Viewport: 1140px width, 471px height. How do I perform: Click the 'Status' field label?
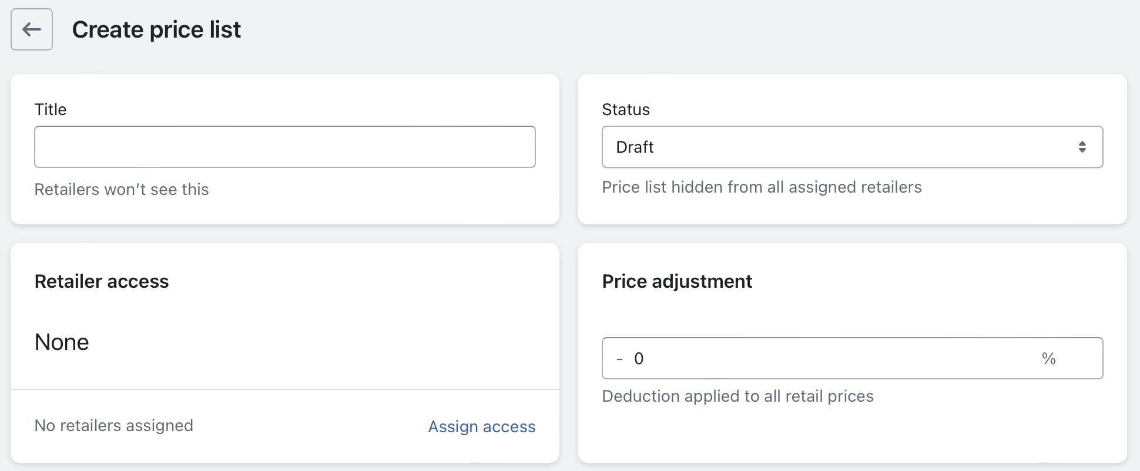coord(626,109)
